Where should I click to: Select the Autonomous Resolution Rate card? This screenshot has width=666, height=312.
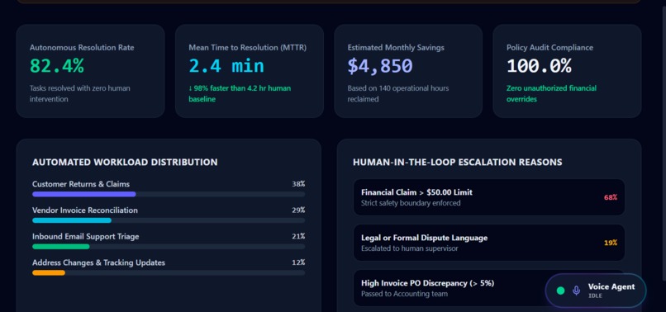90,71
